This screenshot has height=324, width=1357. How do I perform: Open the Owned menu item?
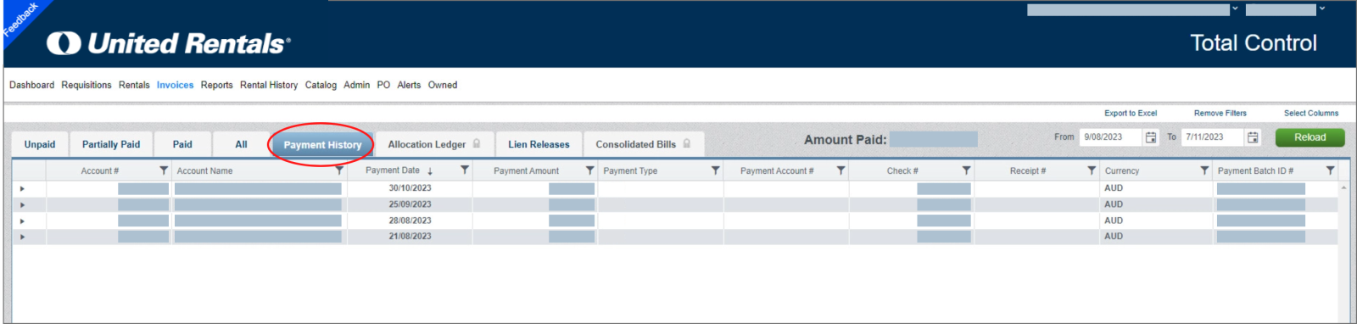(443, 85)
